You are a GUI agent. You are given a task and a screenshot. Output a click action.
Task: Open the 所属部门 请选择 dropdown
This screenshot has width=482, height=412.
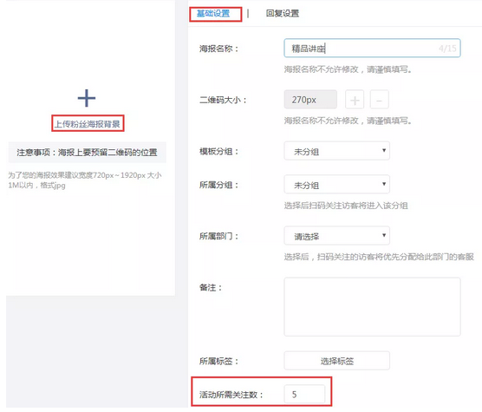click(x=337, y=236)
